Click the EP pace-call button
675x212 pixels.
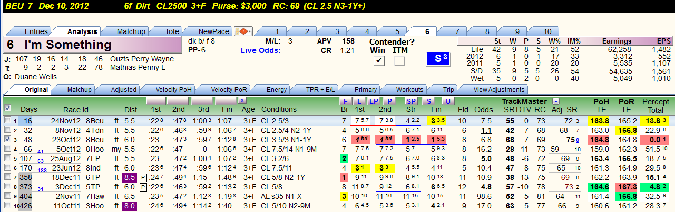(x=374, y=101)
